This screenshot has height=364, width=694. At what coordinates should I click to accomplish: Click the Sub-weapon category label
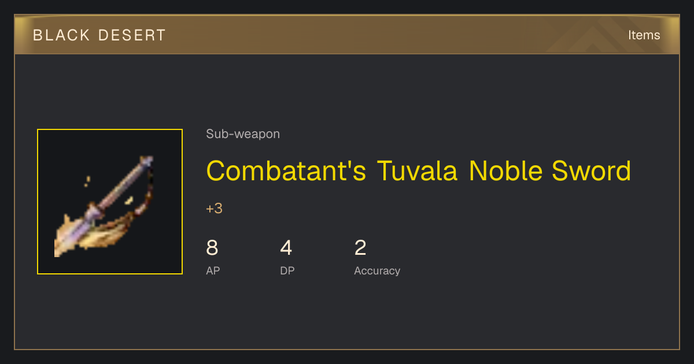point(243,134)
